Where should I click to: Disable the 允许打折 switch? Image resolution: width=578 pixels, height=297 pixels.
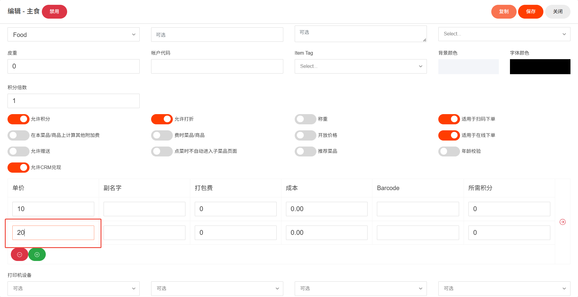pyautogui.click(x=162, y=119)
